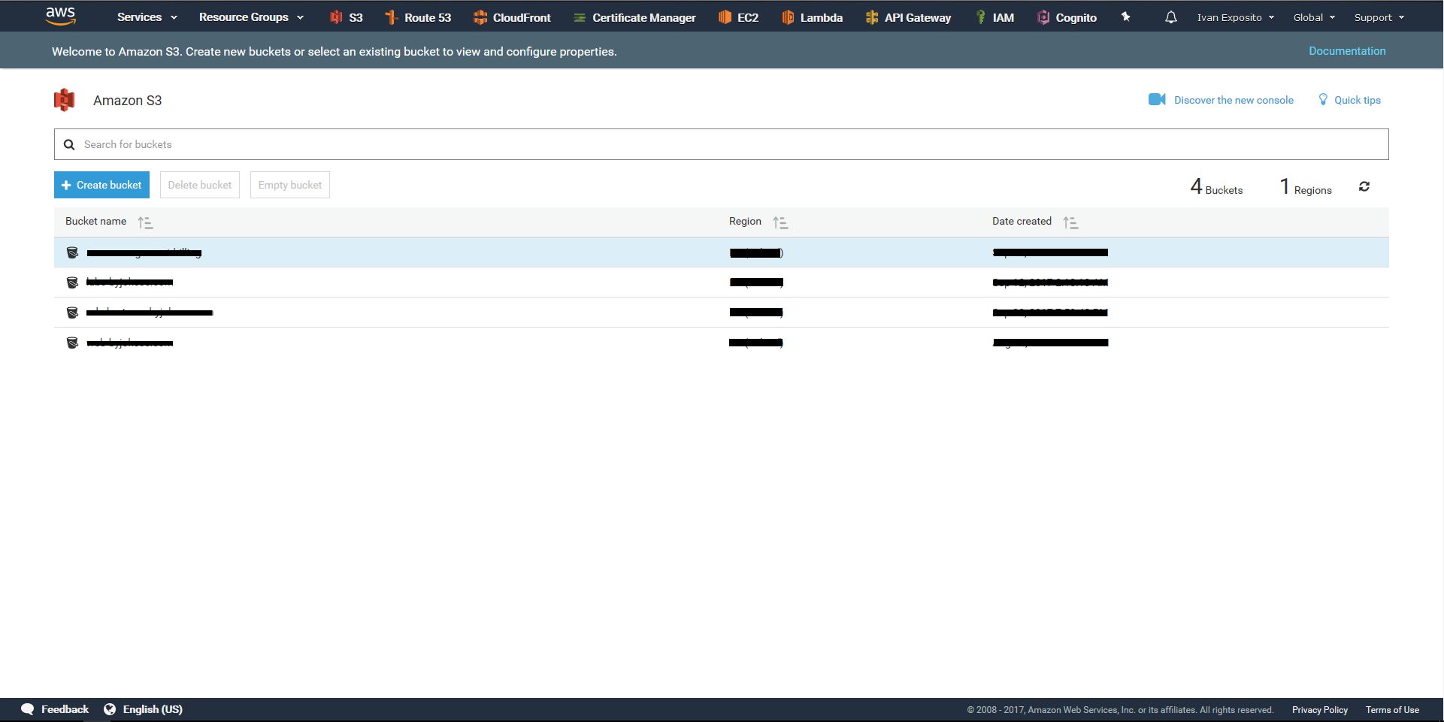Click the second row bucket icon
Image resolution: width=1444 pixels, height=722 pixels.
(72, 282)
